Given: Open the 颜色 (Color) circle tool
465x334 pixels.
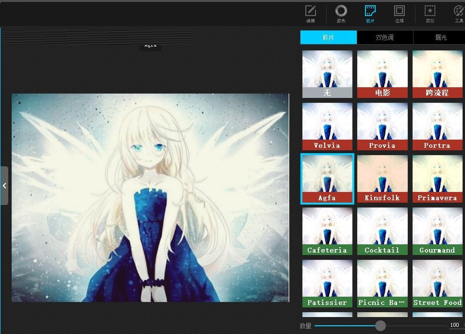Looking at the screenshot, I should pyautogui.click(x=341, y=14).
